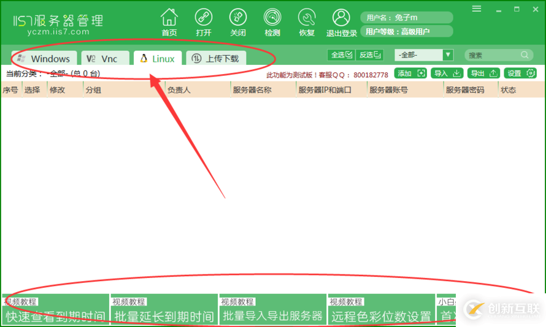Click the 分组 column header
546x327 pixels.
(93, 90)
